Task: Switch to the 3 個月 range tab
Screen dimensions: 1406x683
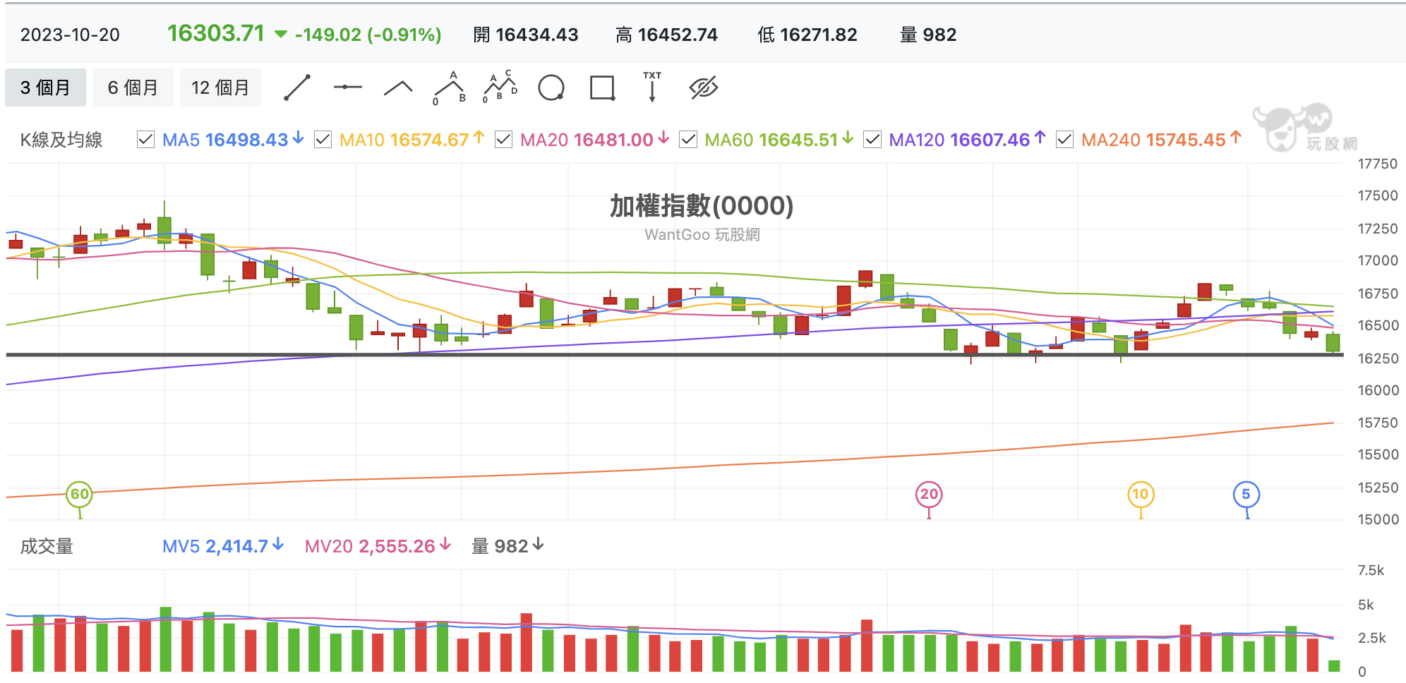Action: pos(45,87)
